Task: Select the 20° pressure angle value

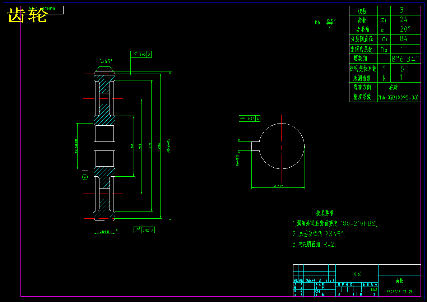Action: pyautogui.click(x=405, y=29)
